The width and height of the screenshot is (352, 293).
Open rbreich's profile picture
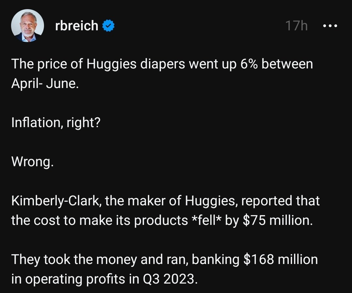pos(27,26)
